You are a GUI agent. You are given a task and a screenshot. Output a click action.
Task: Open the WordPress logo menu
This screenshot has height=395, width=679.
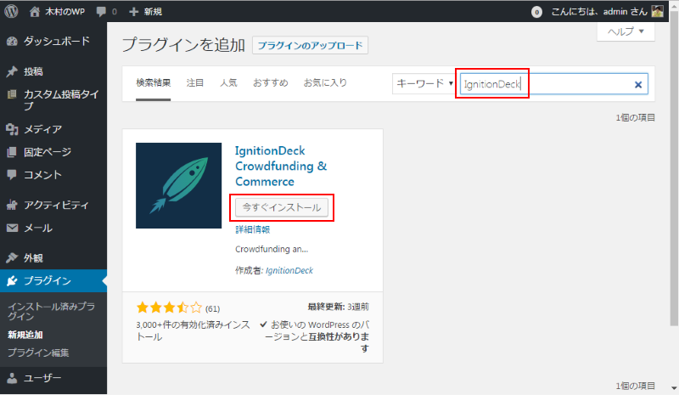click(11, 11)
